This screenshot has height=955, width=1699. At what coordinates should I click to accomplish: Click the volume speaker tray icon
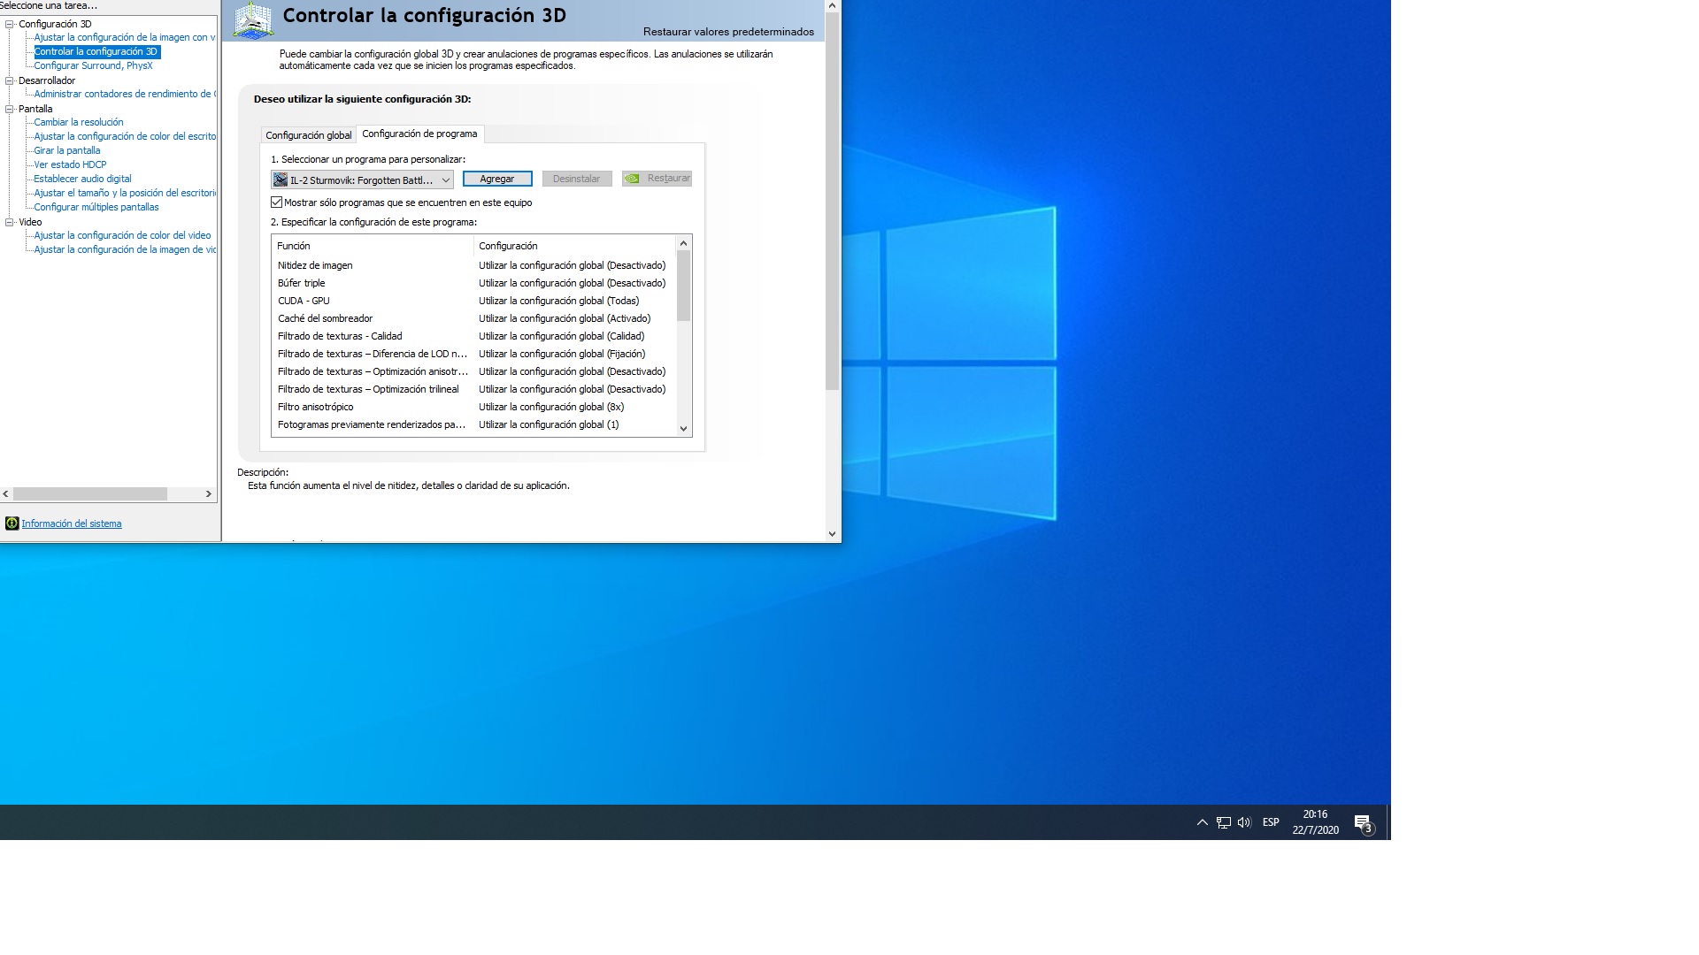pos(1244,822)
